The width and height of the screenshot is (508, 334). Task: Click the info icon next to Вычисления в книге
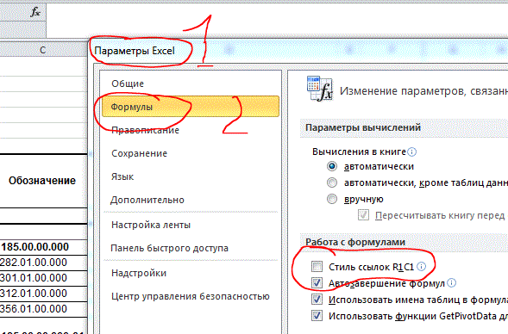click(x=411, y=152)
